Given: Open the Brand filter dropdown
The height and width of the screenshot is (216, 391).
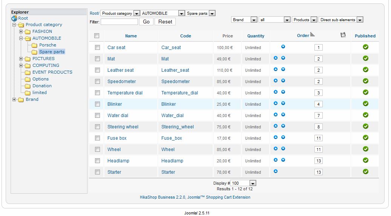Looking at the screenshot, I should 244,20.
